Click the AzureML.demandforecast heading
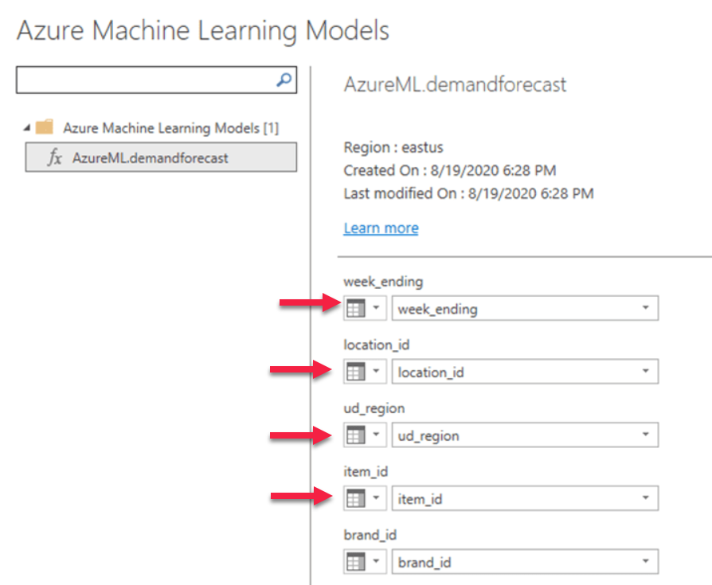712x585 pixels. point(455,85)
